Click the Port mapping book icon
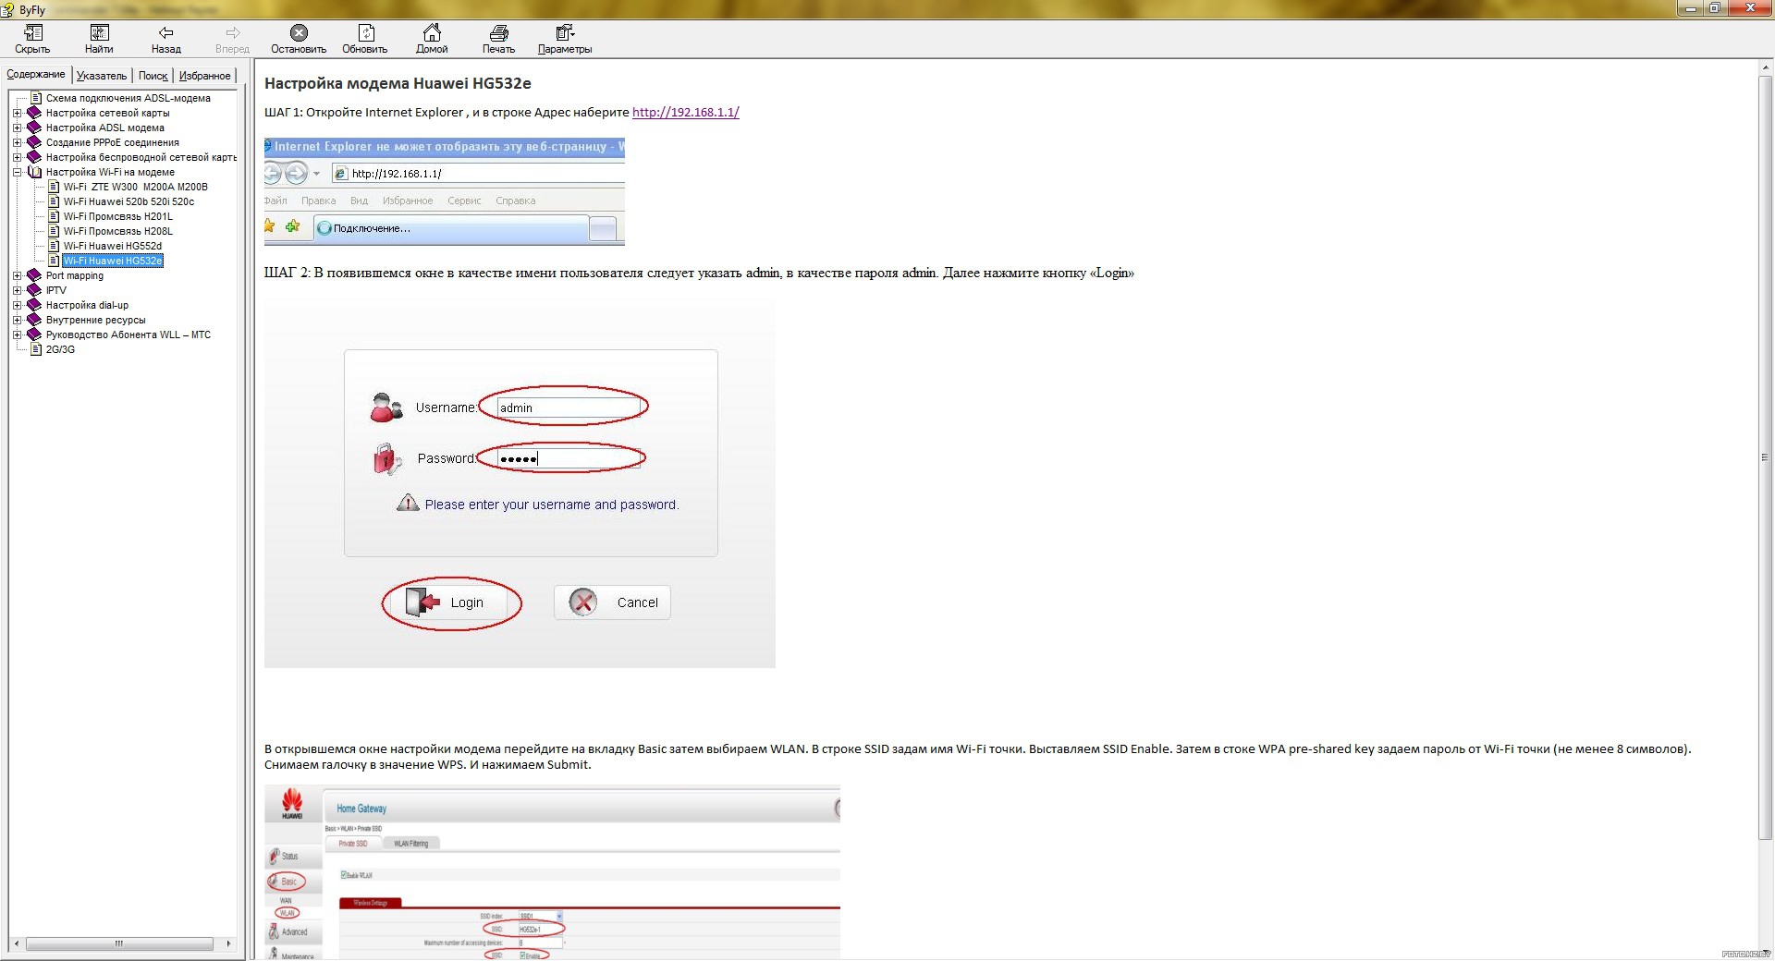This screenshot has height=961, width=1775. pos(34,275)
